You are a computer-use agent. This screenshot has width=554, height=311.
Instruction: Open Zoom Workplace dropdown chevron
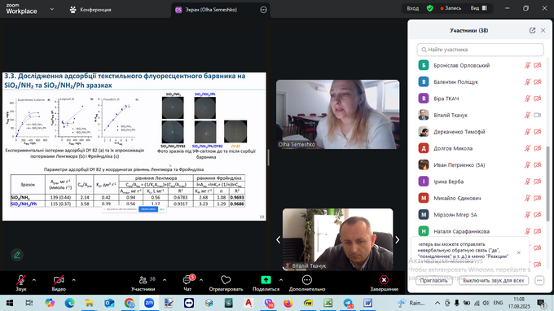(51, 9)
